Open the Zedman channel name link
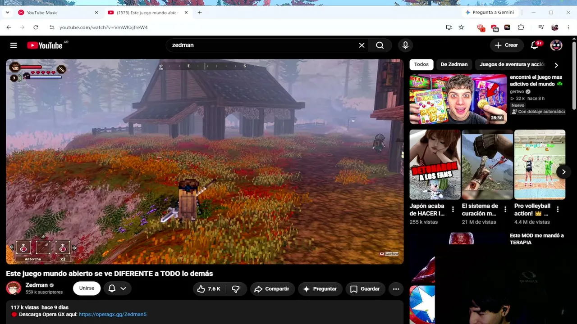This screenshot has width=577, height=324. (x=37, y=285)
